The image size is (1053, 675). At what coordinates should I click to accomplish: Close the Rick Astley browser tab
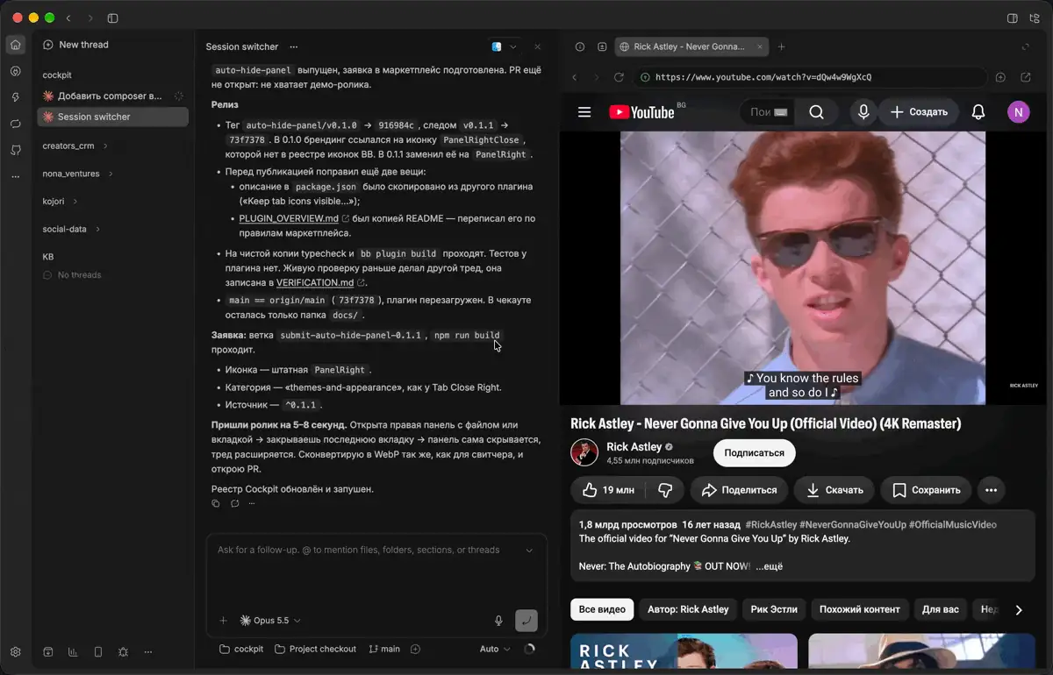760,46
